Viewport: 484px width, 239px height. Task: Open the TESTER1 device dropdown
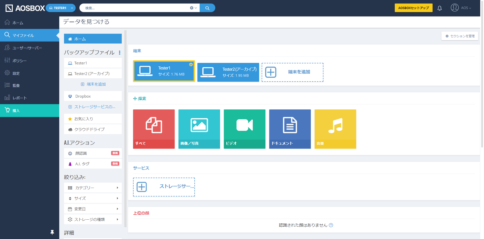60,8
